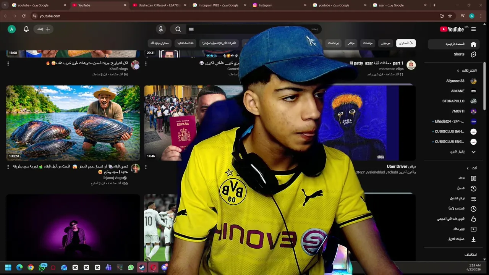
Task: Open the green account avatar 'A' on YouTube
Action: tap(12, 29)
